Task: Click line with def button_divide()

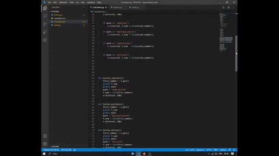Action: point(110,130)
